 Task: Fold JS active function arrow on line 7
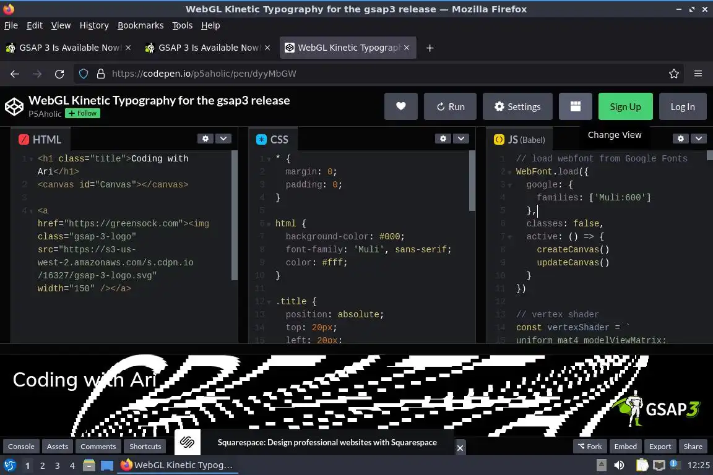509,237
